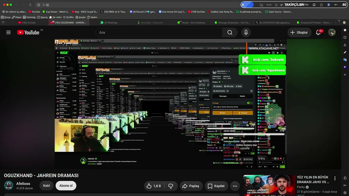The height and width of the screenshot is (196, 349).
Task: Add a new sidebar panel with plus
Action: (x=345, y=74)
